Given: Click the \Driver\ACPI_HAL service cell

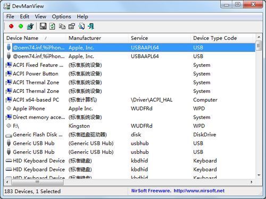Looking at the screenshot, I should pos(152,100).
